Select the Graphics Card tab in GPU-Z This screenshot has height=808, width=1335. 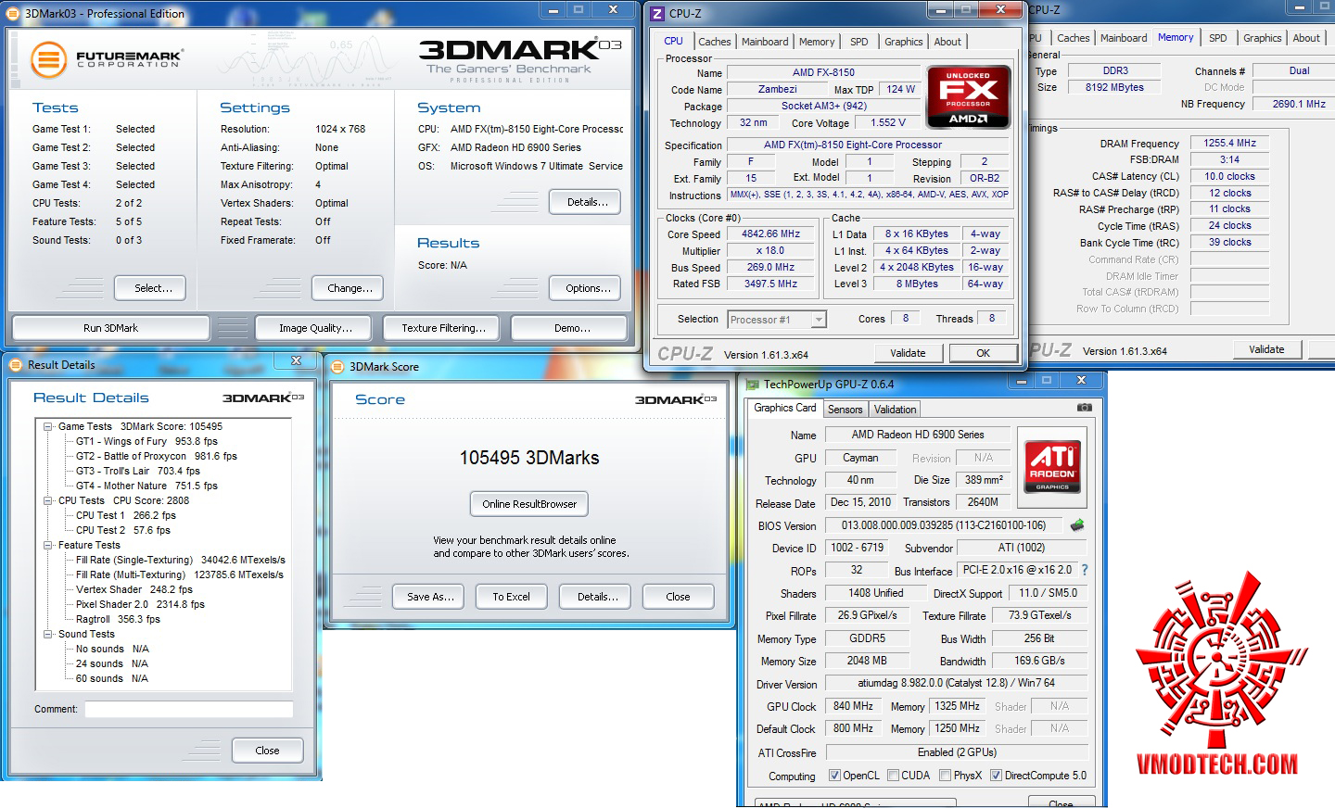(785, 408)
